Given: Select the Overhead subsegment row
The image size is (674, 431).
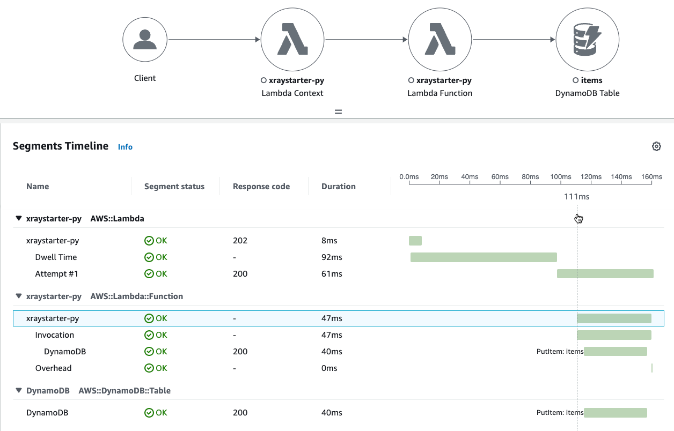Looking at the screenshot, I should tap(339, 368).
